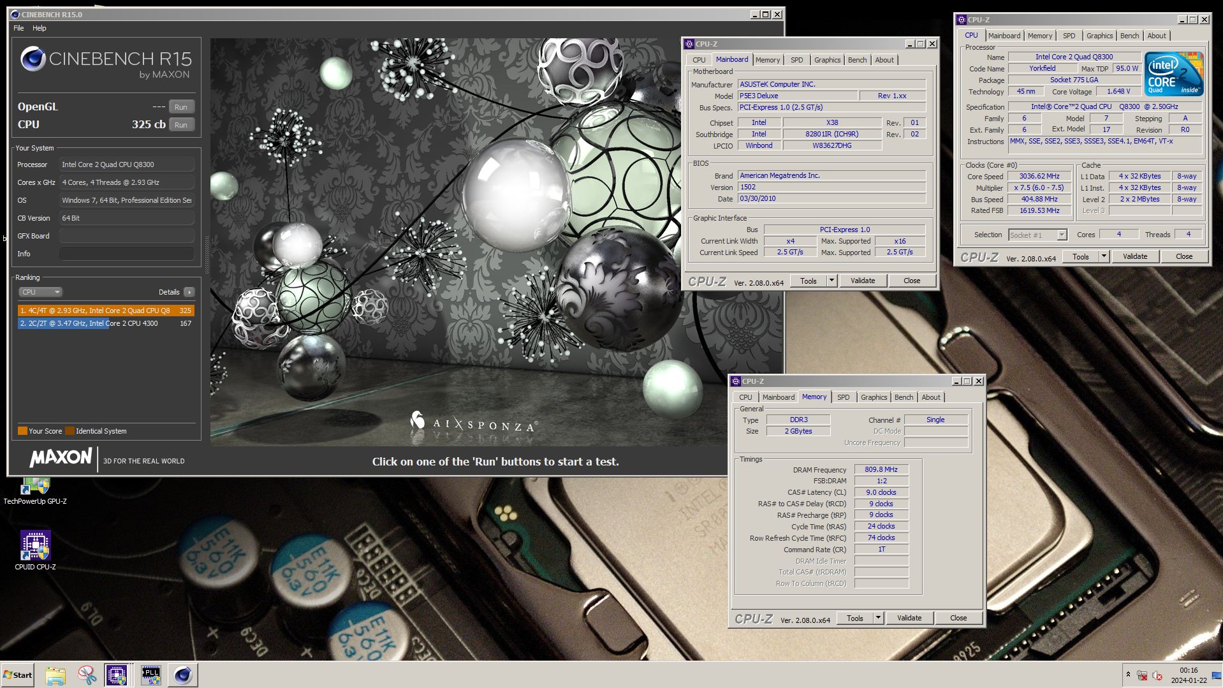Run the CPU benchmark

point(181,125)
